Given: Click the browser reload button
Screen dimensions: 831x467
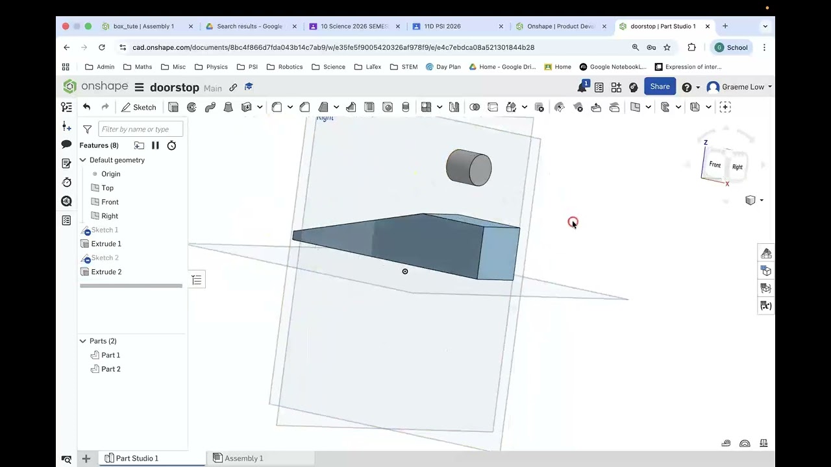Looking at the screenshot, I should [x=101, y=47].
